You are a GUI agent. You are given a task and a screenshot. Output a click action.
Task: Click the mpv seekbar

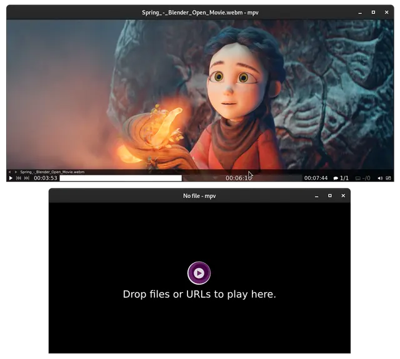pyautogui.click(x=181, y=178)
